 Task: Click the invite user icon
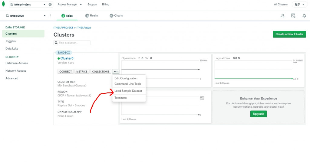click(x=283, y=16)
